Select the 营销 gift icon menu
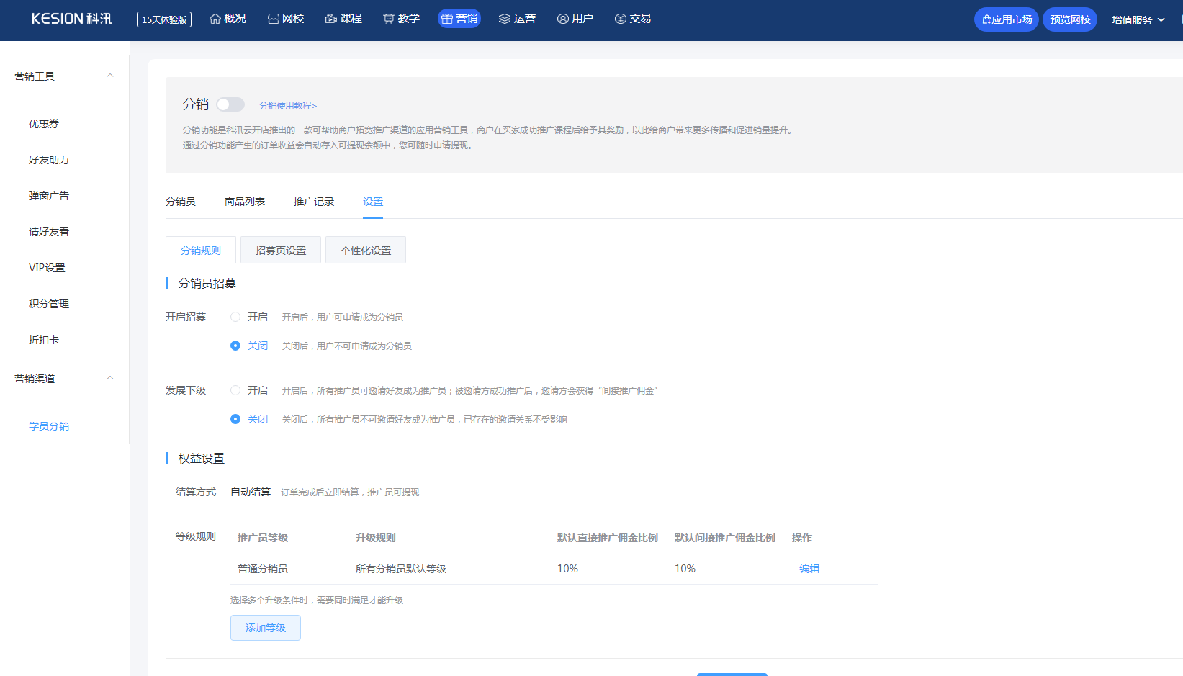1183x676 pixels. click(x=459, y=19)
